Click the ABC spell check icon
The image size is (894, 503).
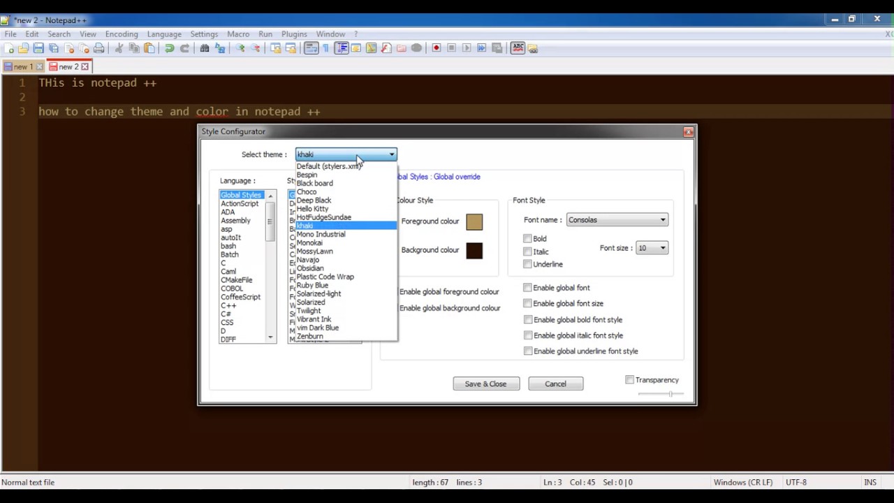coord(518,48)
